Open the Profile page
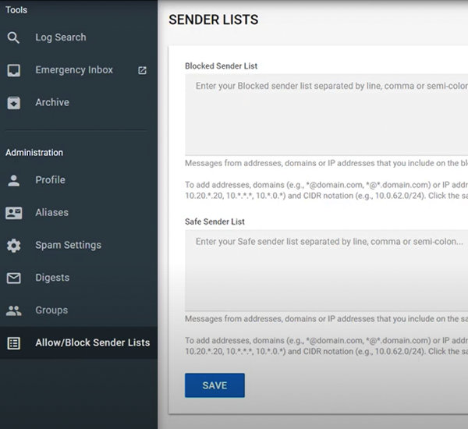468x429 pixels. tap(79, 180)
